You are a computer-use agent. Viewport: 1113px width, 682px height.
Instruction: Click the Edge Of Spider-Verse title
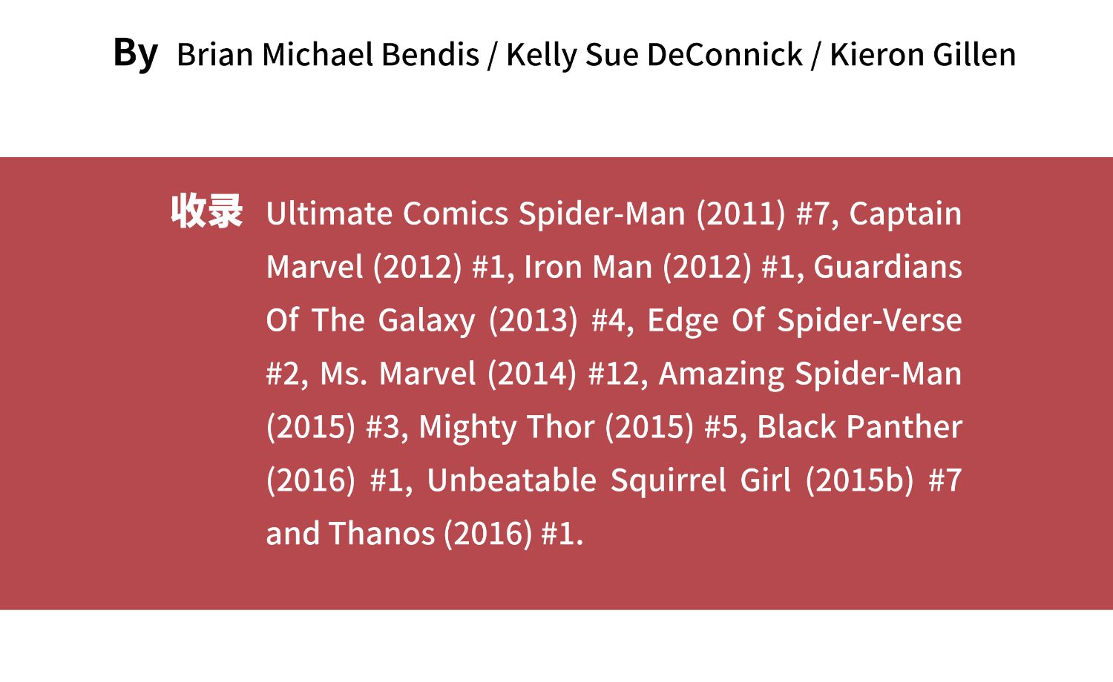coord(804,321)
